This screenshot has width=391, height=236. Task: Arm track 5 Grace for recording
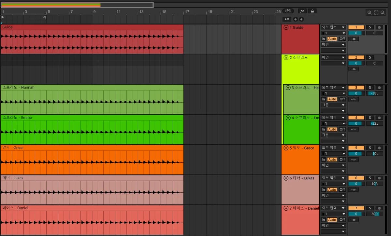coord(379,148)
